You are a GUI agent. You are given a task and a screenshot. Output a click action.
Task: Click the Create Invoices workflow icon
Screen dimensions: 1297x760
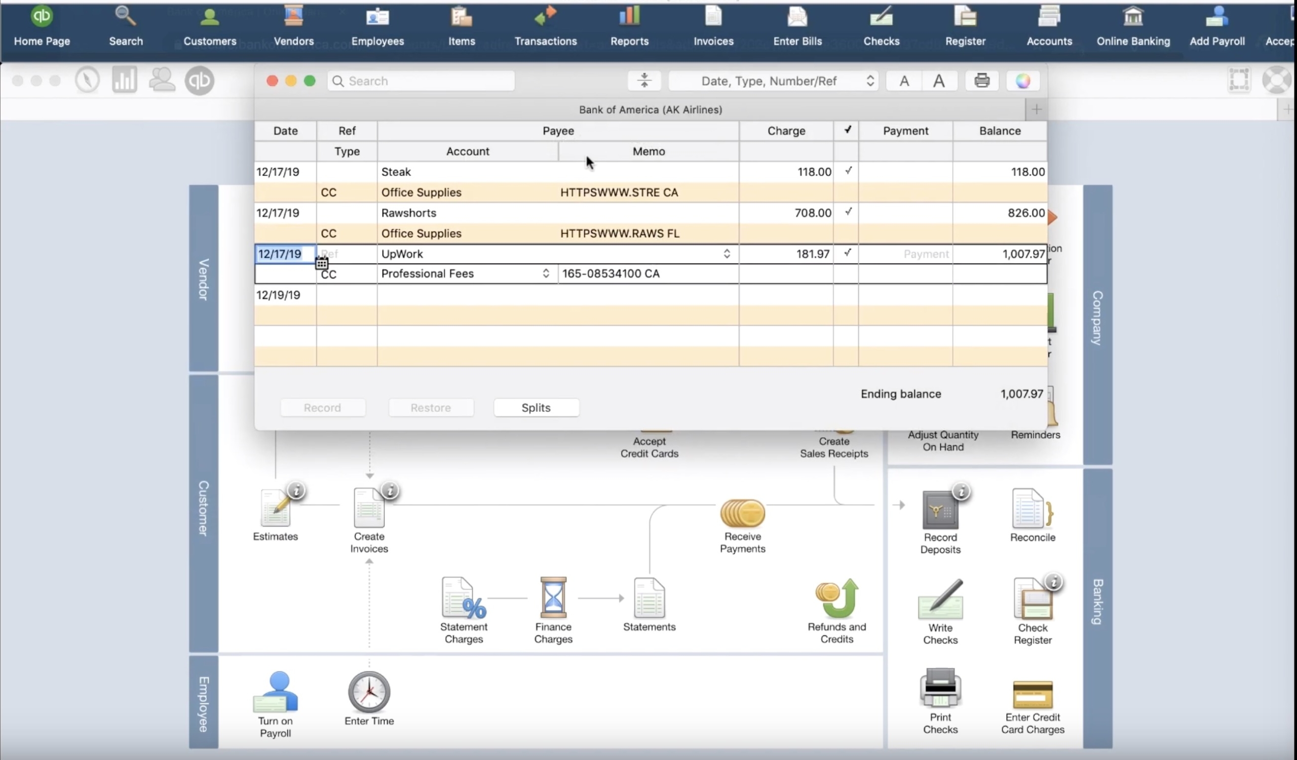(369, 508)
